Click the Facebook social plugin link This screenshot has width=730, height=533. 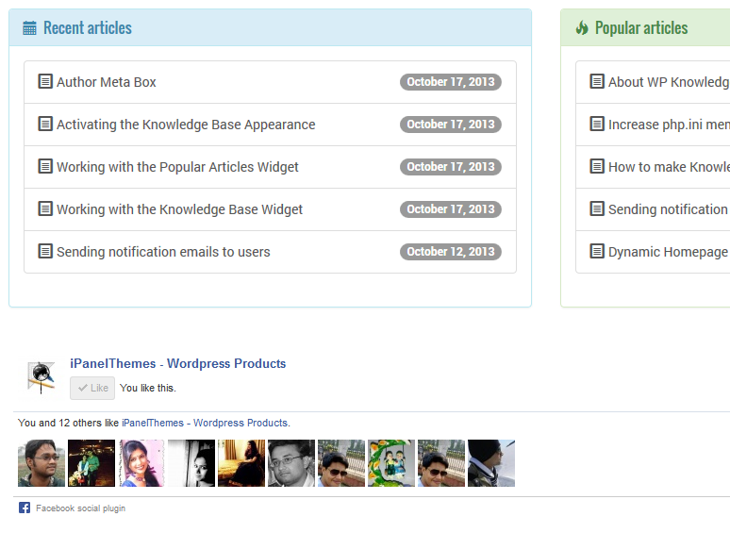80,508
